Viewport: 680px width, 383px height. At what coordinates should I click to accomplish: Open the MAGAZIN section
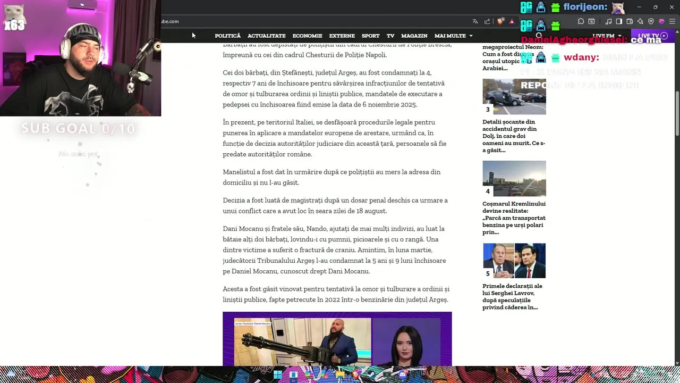tap(414, 36)
